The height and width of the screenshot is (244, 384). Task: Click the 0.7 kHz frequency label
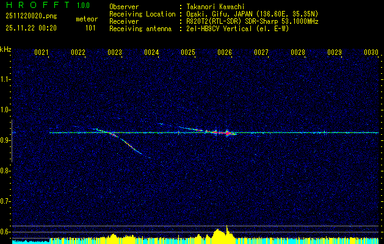coord(5,201)
